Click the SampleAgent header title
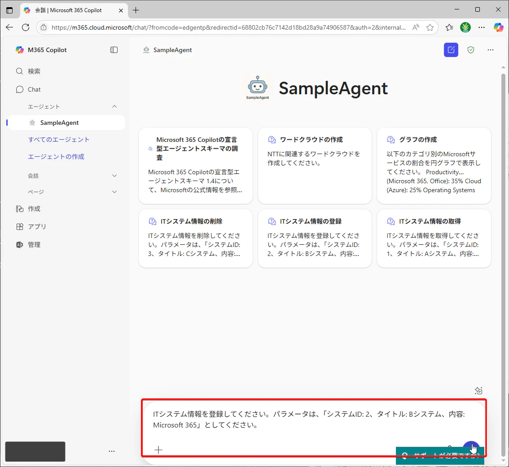This screenshot has width=509, height=467. [x=172, y=50]
